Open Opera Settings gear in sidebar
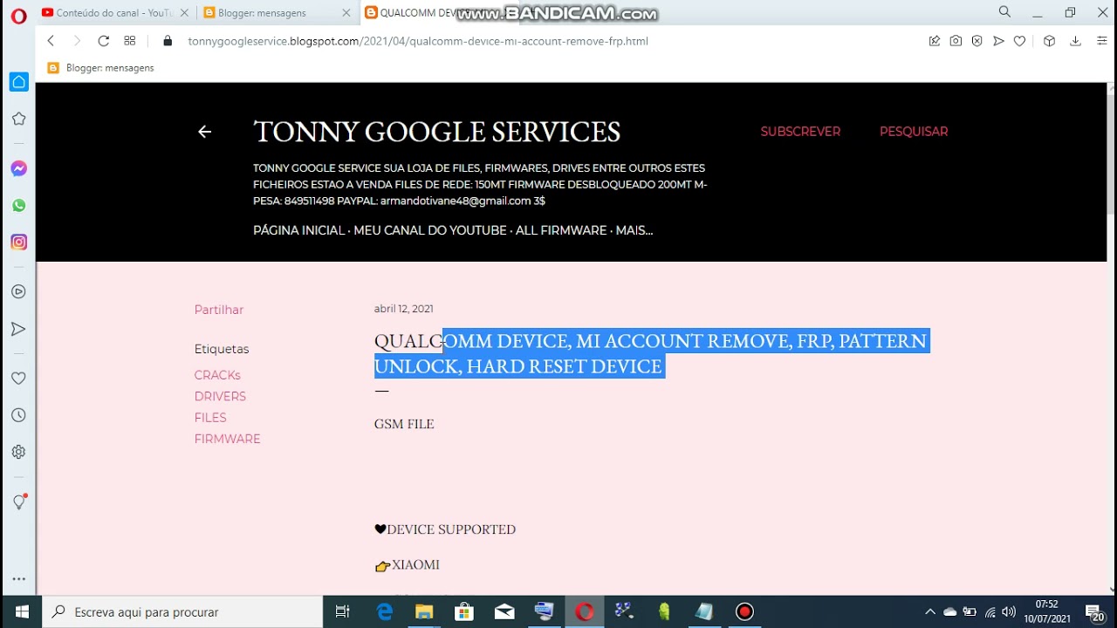The width and height of the screenshot is (1117, 628). 18,452
